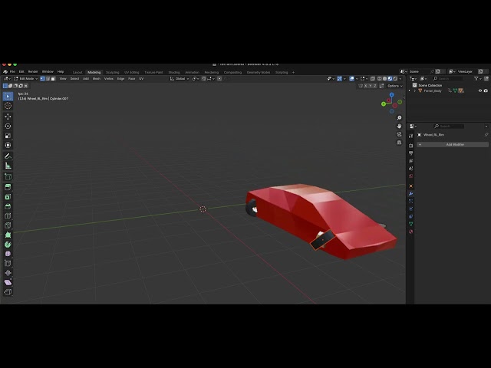
Task: Switch to solid viewport shading
Action: (385, 79)
